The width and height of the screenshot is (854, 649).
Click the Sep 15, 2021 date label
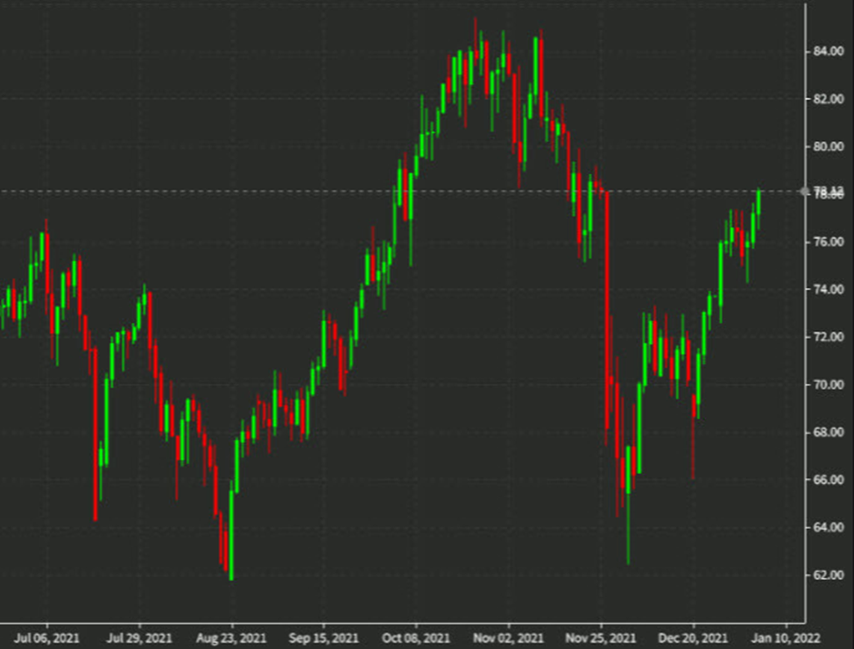[324, 638]
